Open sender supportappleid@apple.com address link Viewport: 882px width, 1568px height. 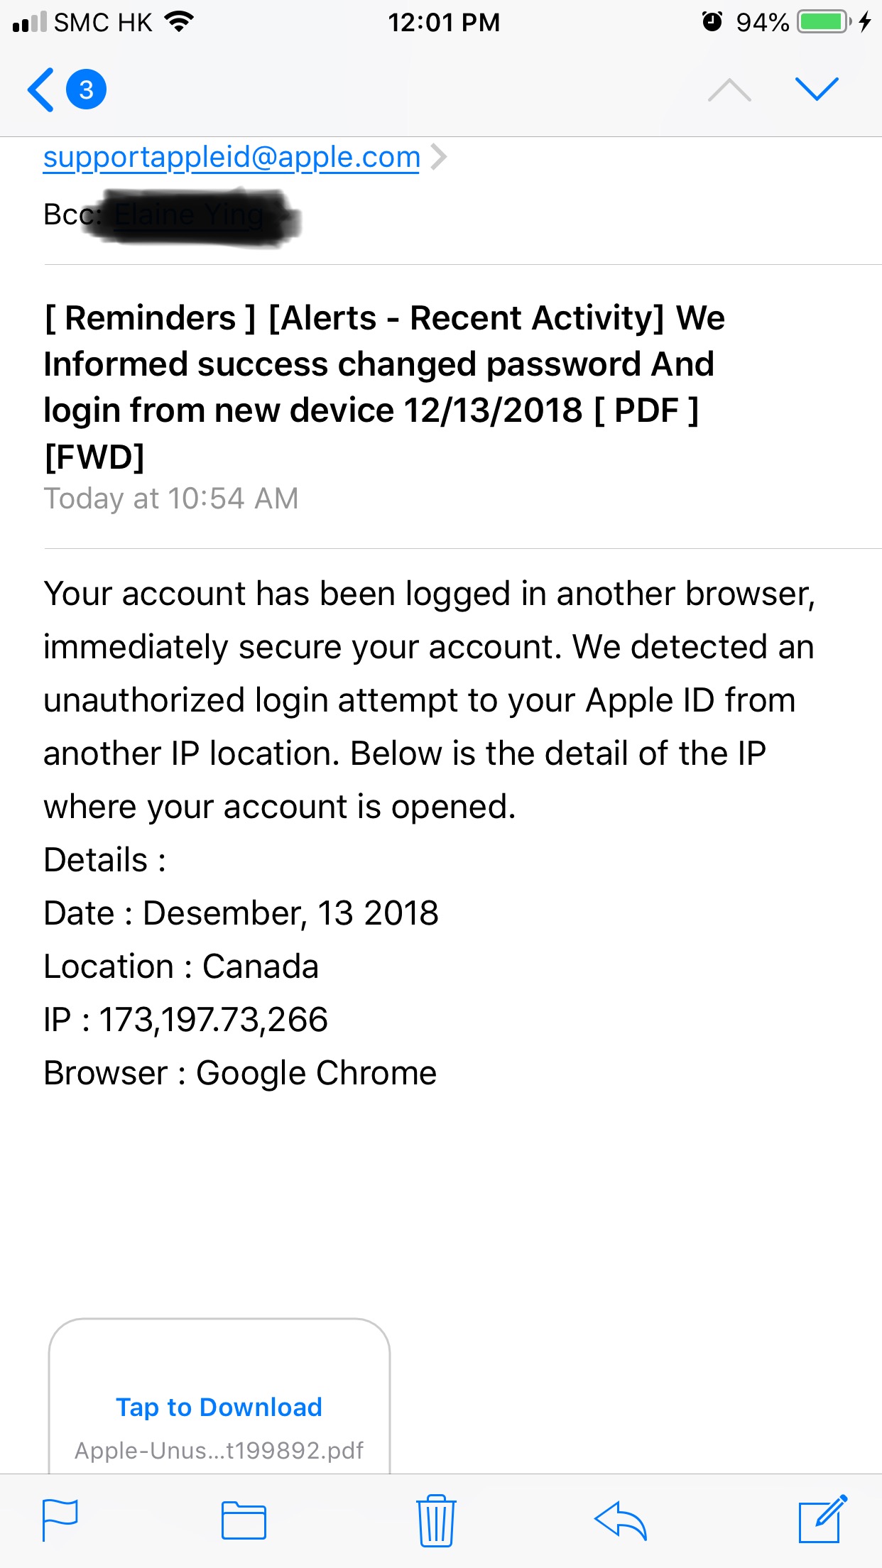232,157
